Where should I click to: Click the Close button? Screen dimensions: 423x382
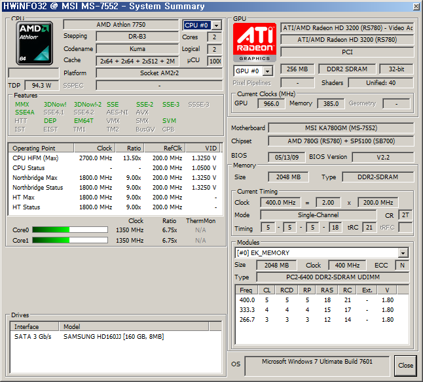(405, 365)
